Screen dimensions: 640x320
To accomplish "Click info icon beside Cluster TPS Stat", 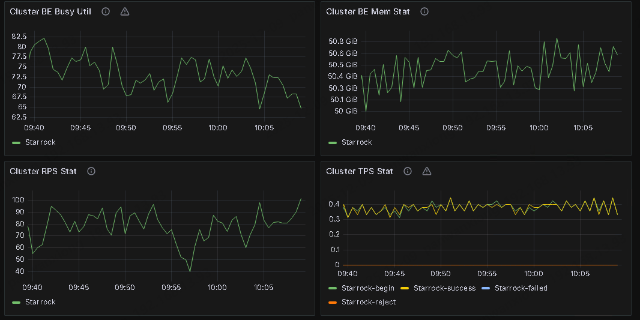I will [408, 171].
